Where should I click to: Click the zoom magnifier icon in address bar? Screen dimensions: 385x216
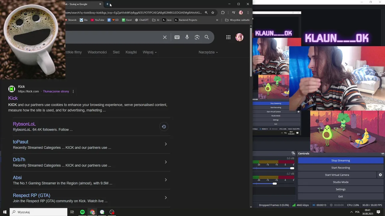tap(206, 13)
